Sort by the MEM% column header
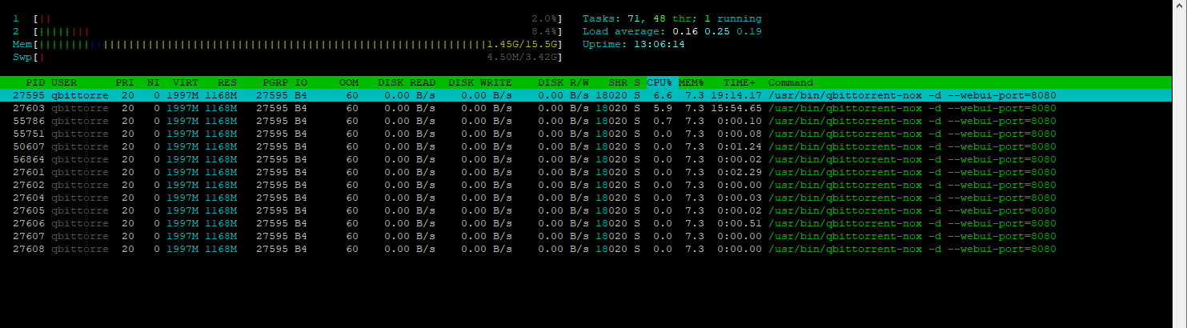The image size is (1187, 328). [692, 82]
